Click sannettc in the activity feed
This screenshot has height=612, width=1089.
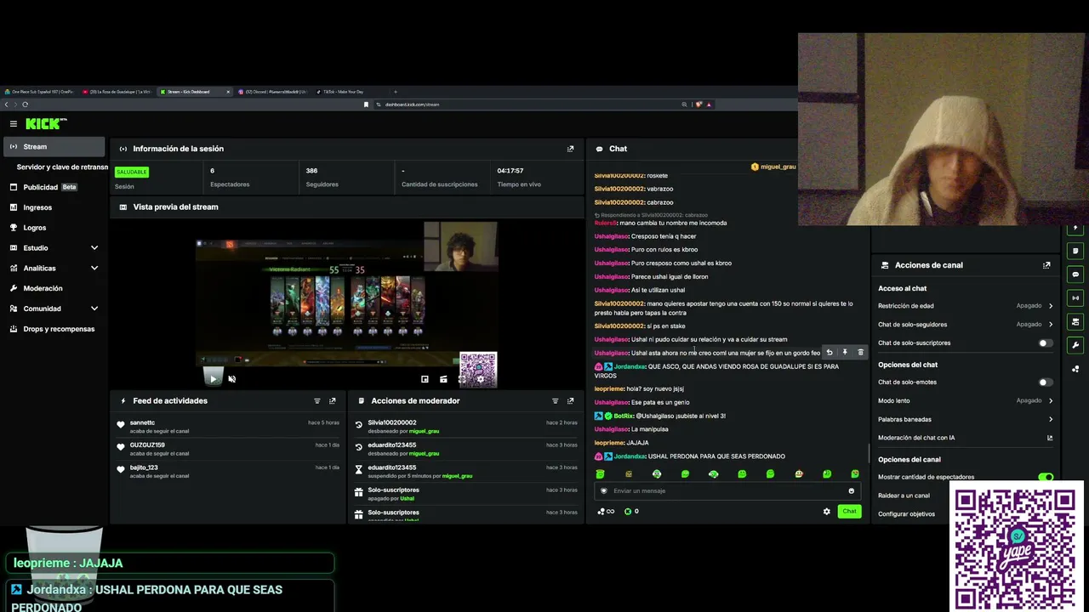[142, 422]
